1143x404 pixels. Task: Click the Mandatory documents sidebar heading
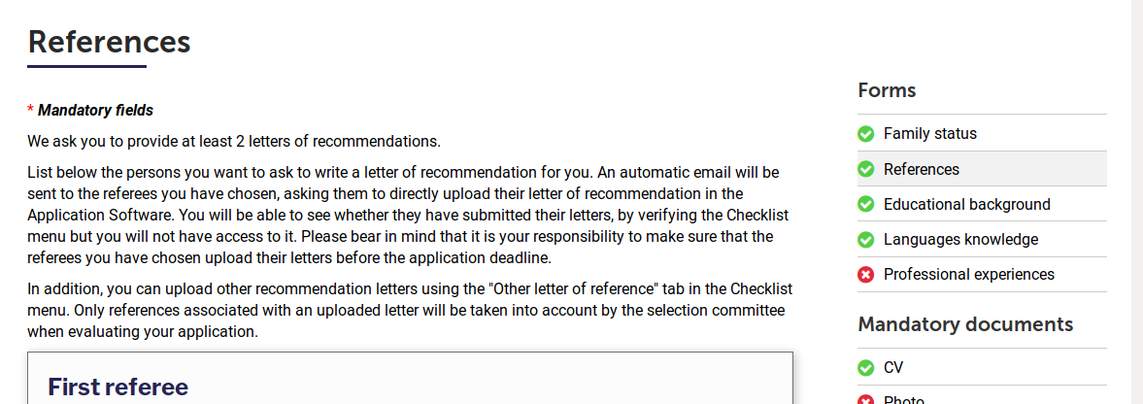pos(965,323)
